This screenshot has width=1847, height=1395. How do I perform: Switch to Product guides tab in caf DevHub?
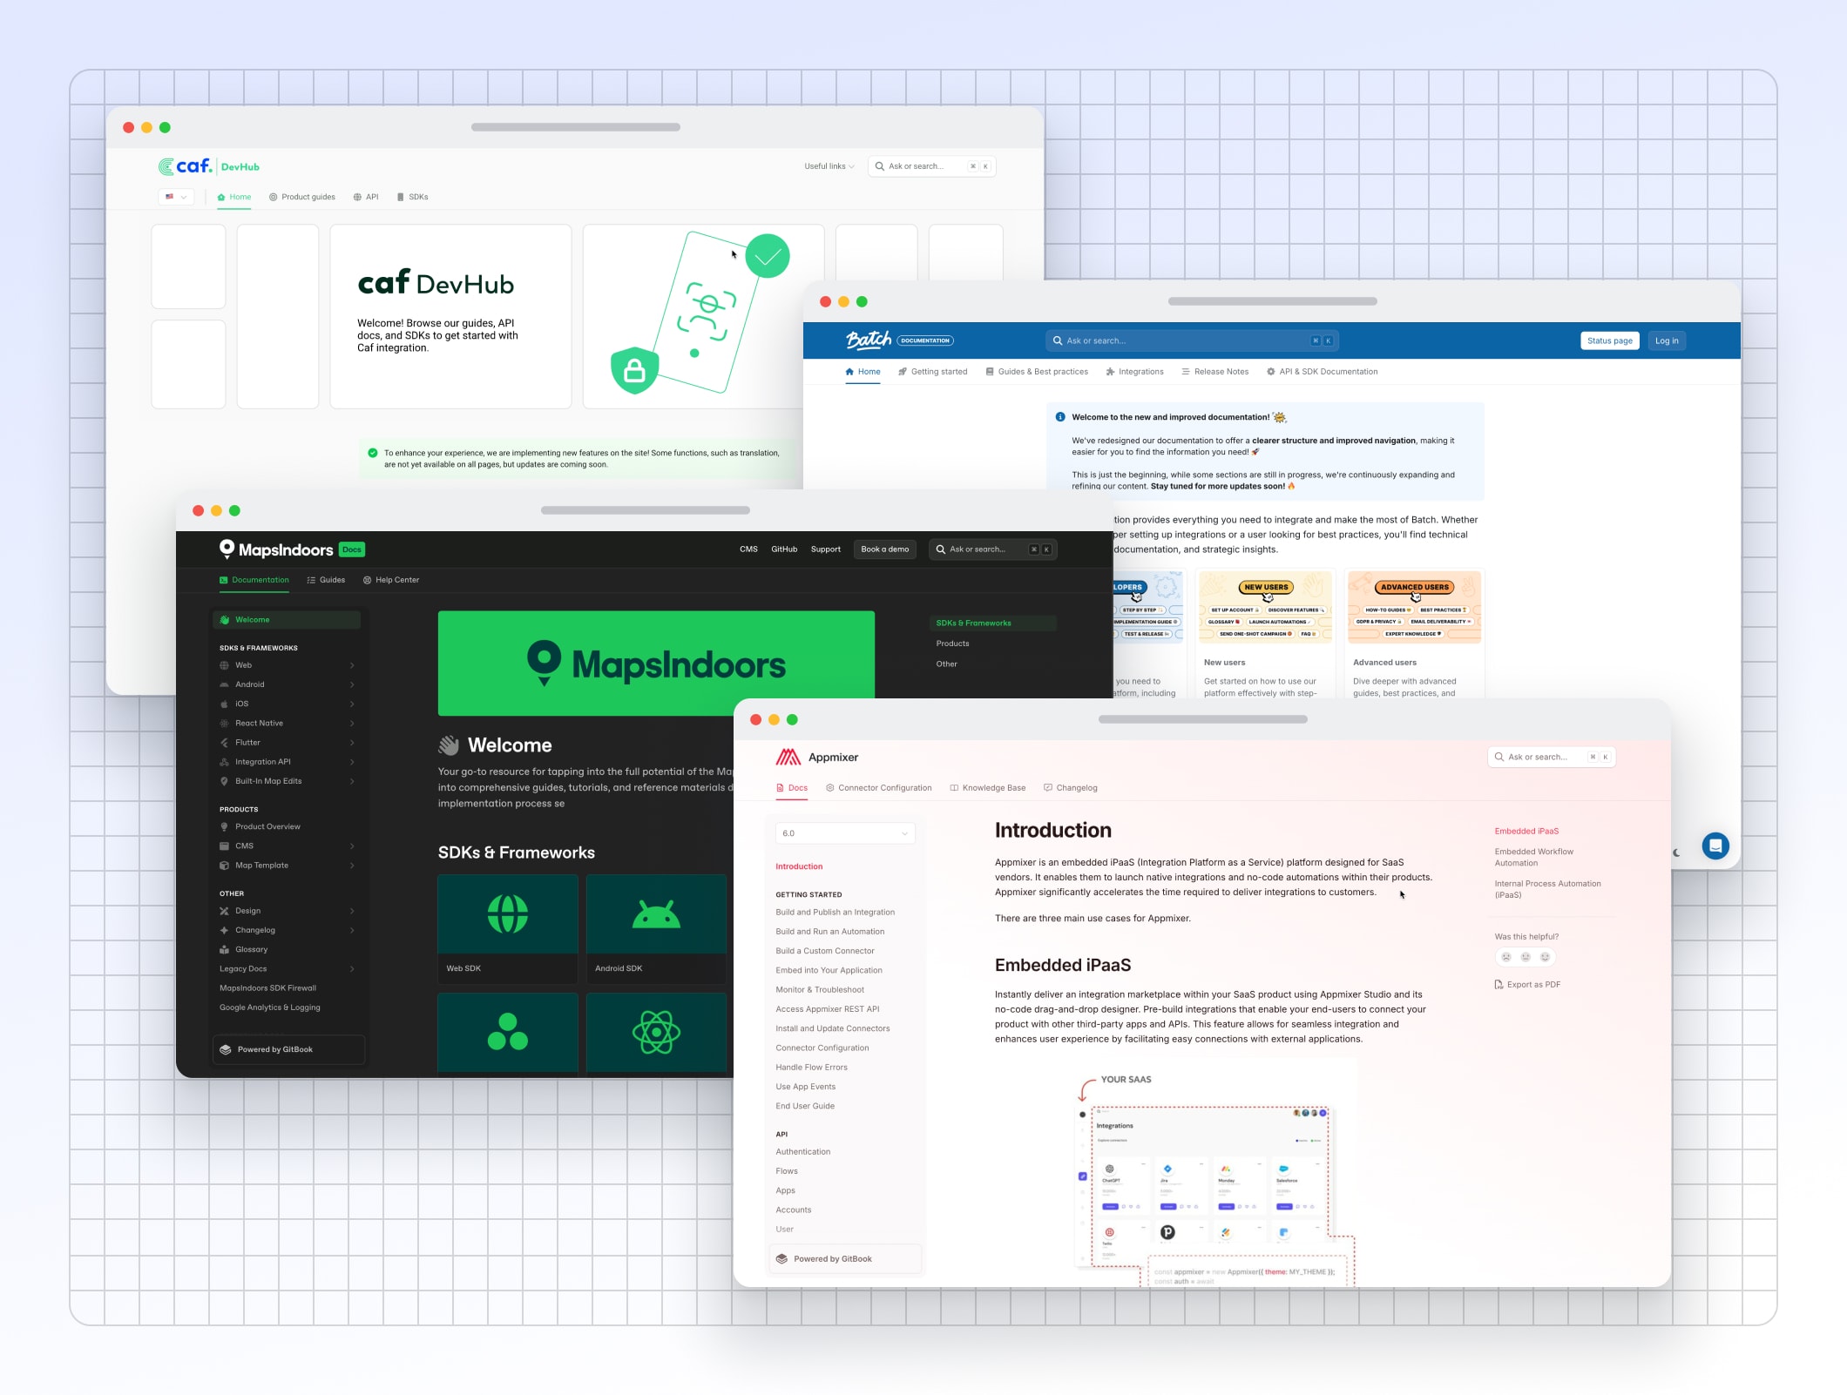(301, 197)
